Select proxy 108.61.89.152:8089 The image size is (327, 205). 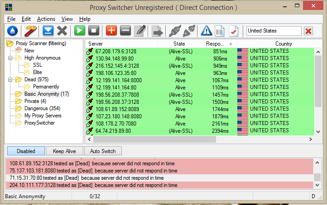click(x=200, y=109)
